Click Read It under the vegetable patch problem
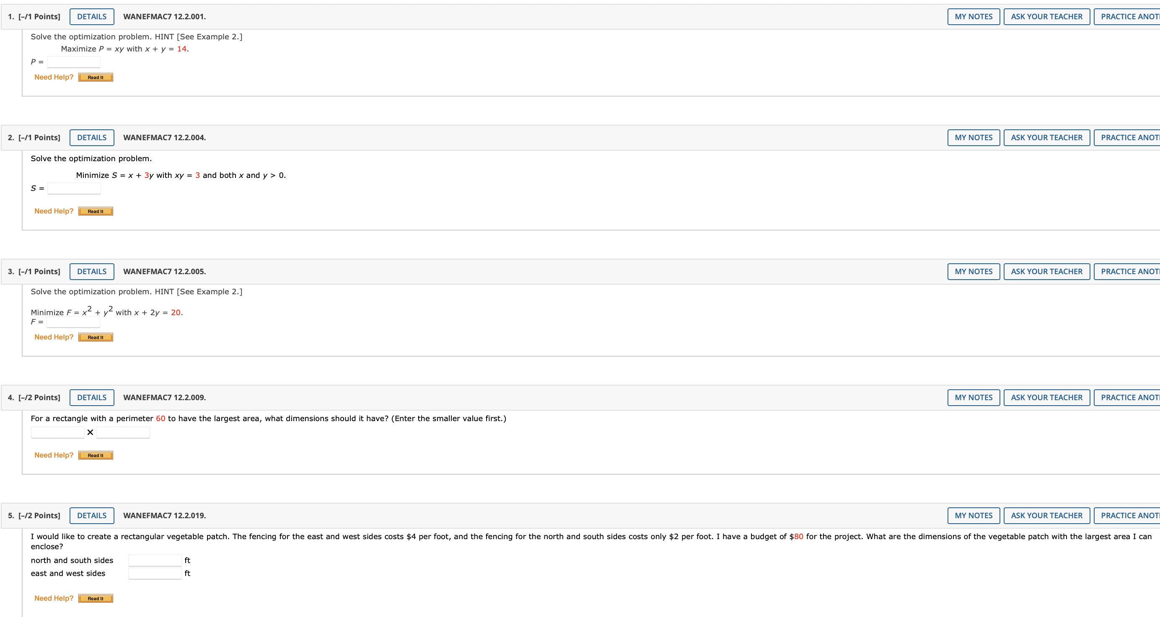Image resolution: width=1160 pixels, height=617 pixels. click(x=95, y=598)
